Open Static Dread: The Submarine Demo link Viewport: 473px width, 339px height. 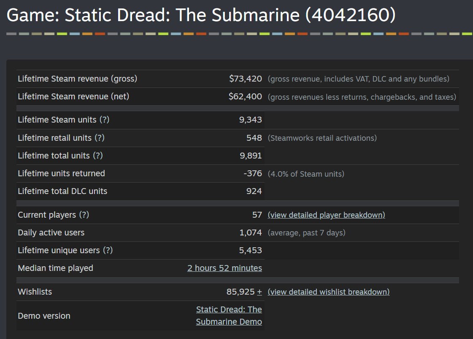[x=229, y=315]
